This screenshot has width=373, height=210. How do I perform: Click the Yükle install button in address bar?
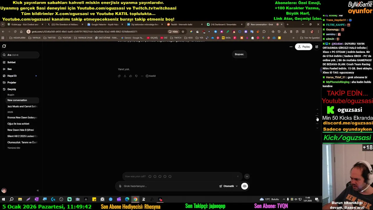(x=173, y=32)
